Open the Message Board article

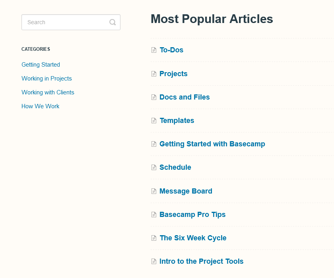click(186, 191)
